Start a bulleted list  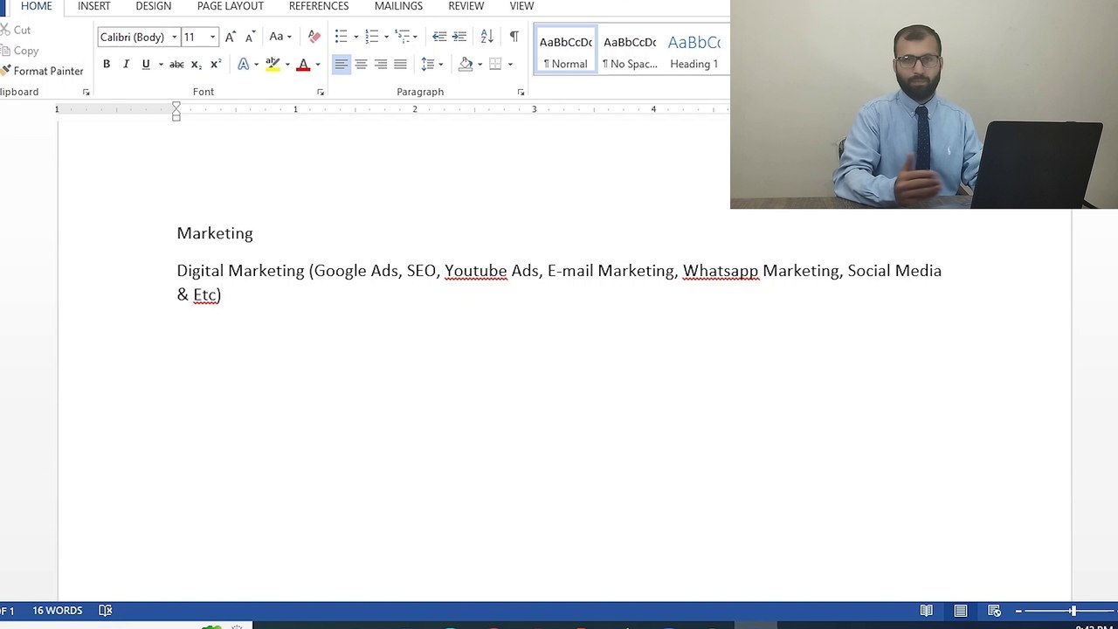[x=341, y=37]
